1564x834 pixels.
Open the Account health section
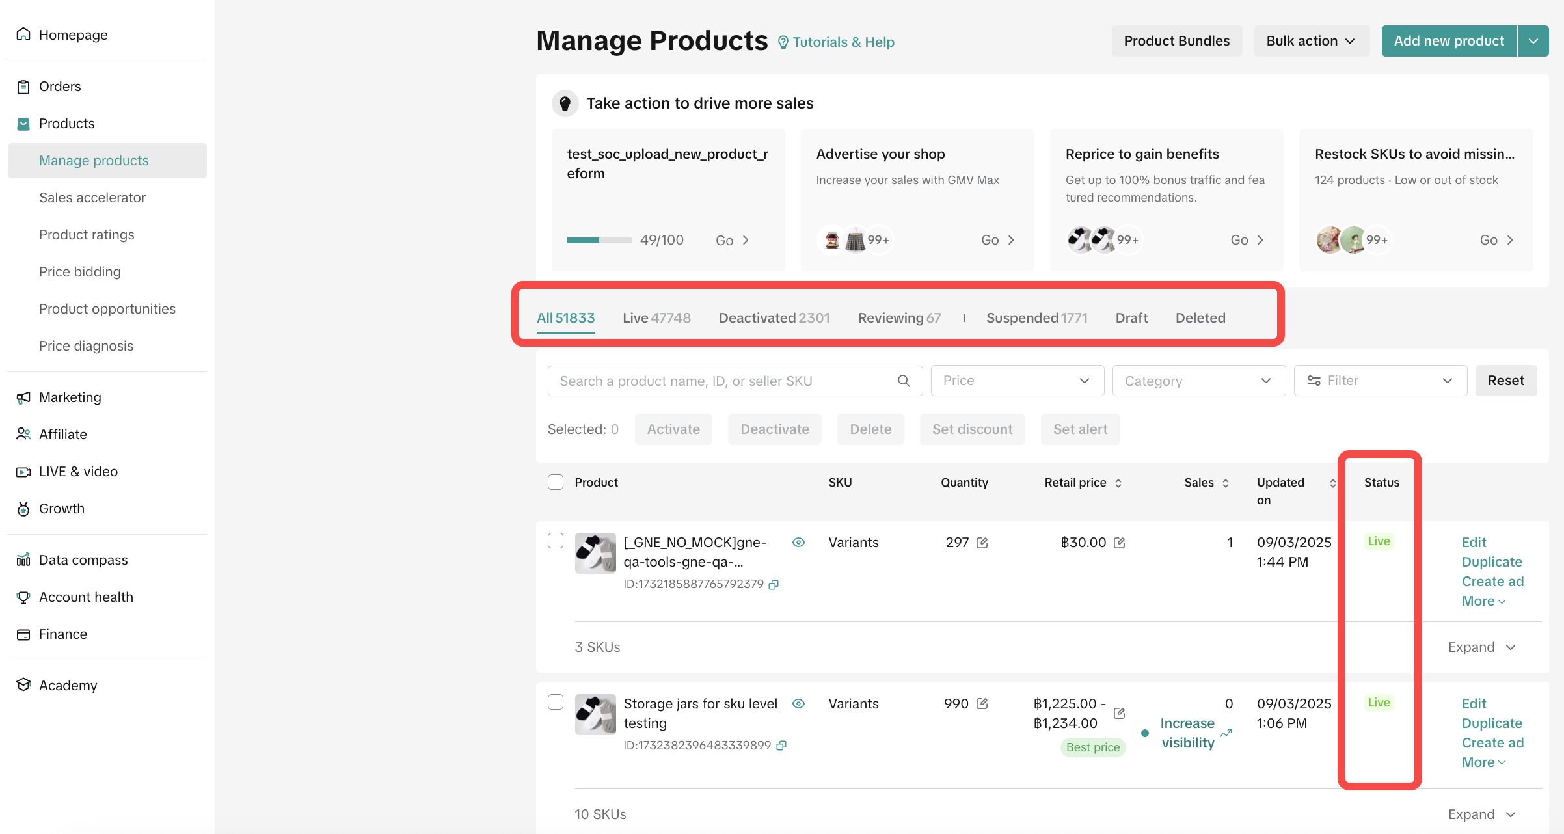(85, 597)
